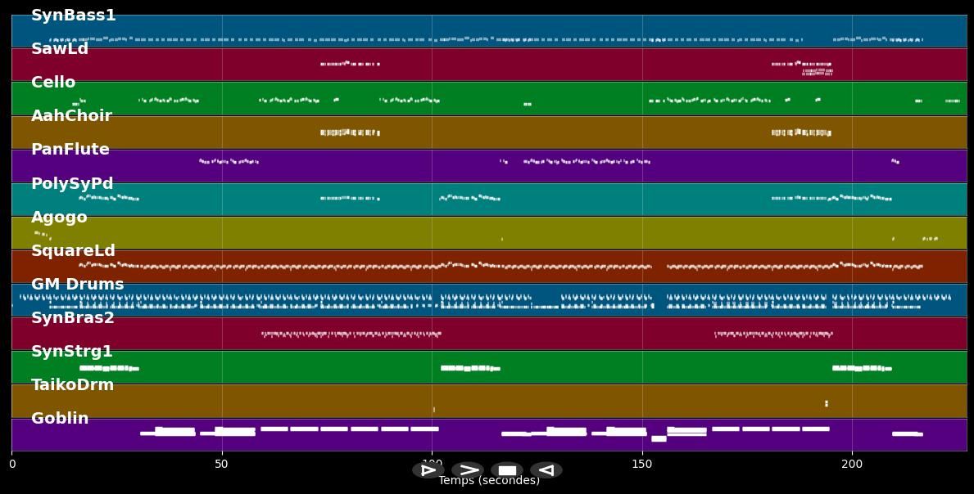Click the Goblin track name
974x494 pixels.
[60, 419]
